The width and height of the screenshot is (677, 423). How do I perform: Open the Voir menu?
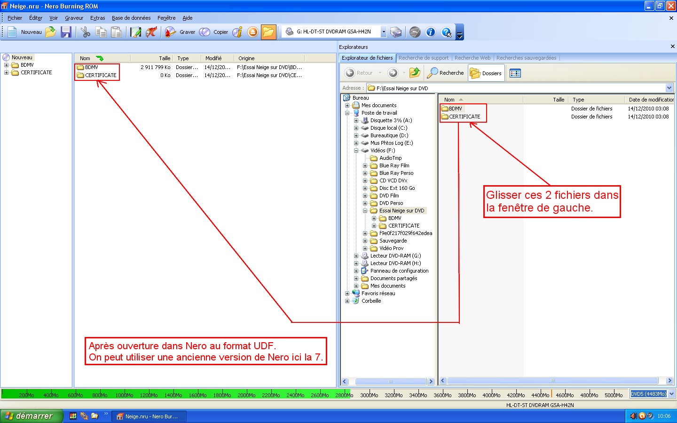point(54,18)
